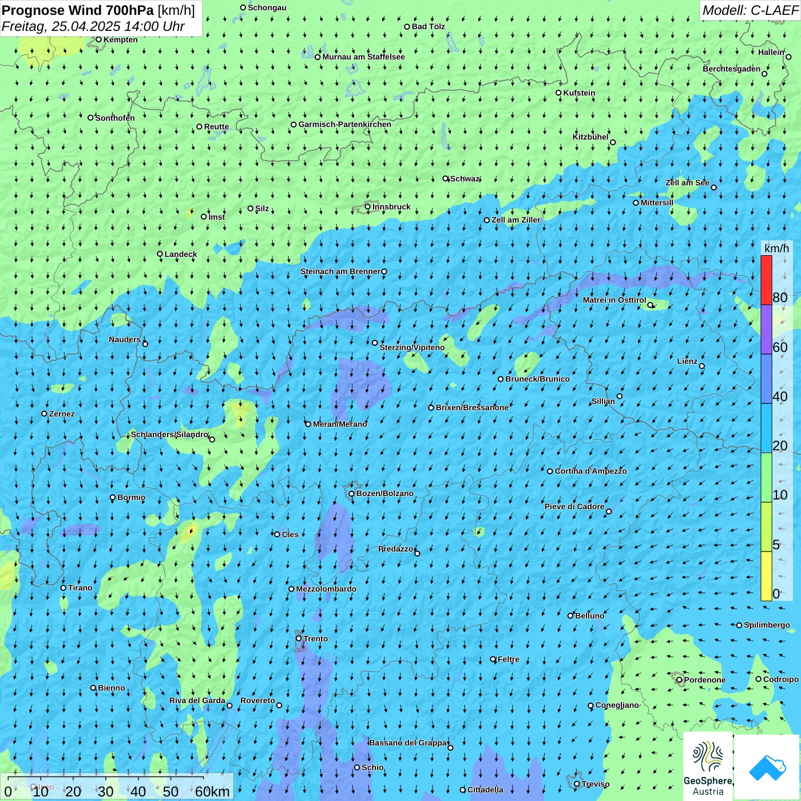The height and width of the screenshot is (801, 801).
Task: Click the Meran/Merano city marker
Action: (308, 424)
